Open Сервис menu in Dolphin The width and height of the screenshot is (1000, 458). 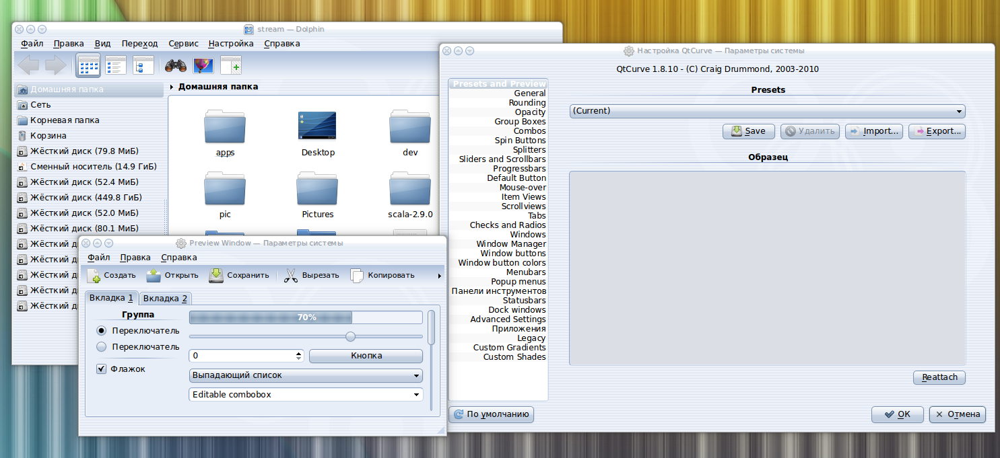click(183, 44)
